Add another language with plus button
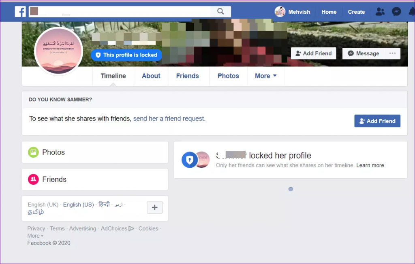 coord(154,207)
